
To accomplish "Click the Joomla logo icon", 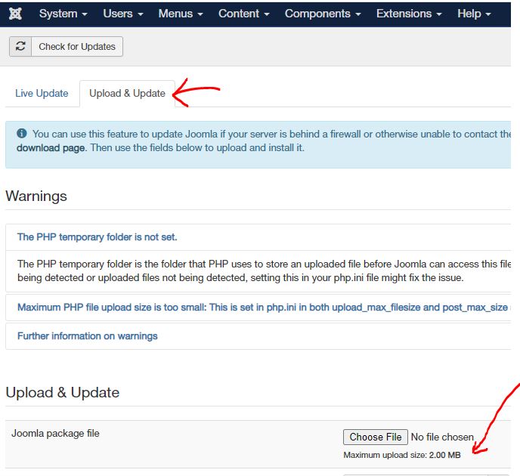I will click(15, 14).
